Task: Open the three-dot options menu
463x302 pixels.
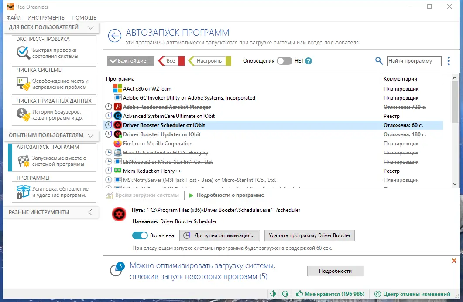Action: [449, 61]
